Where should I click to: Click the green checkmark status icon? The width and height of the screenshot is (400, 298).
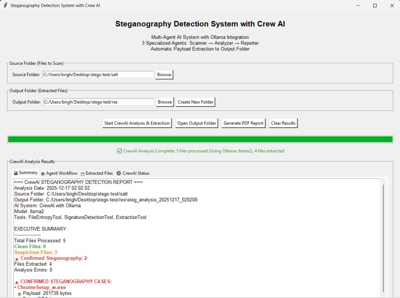pyautogui.click(x=119, y=151)
